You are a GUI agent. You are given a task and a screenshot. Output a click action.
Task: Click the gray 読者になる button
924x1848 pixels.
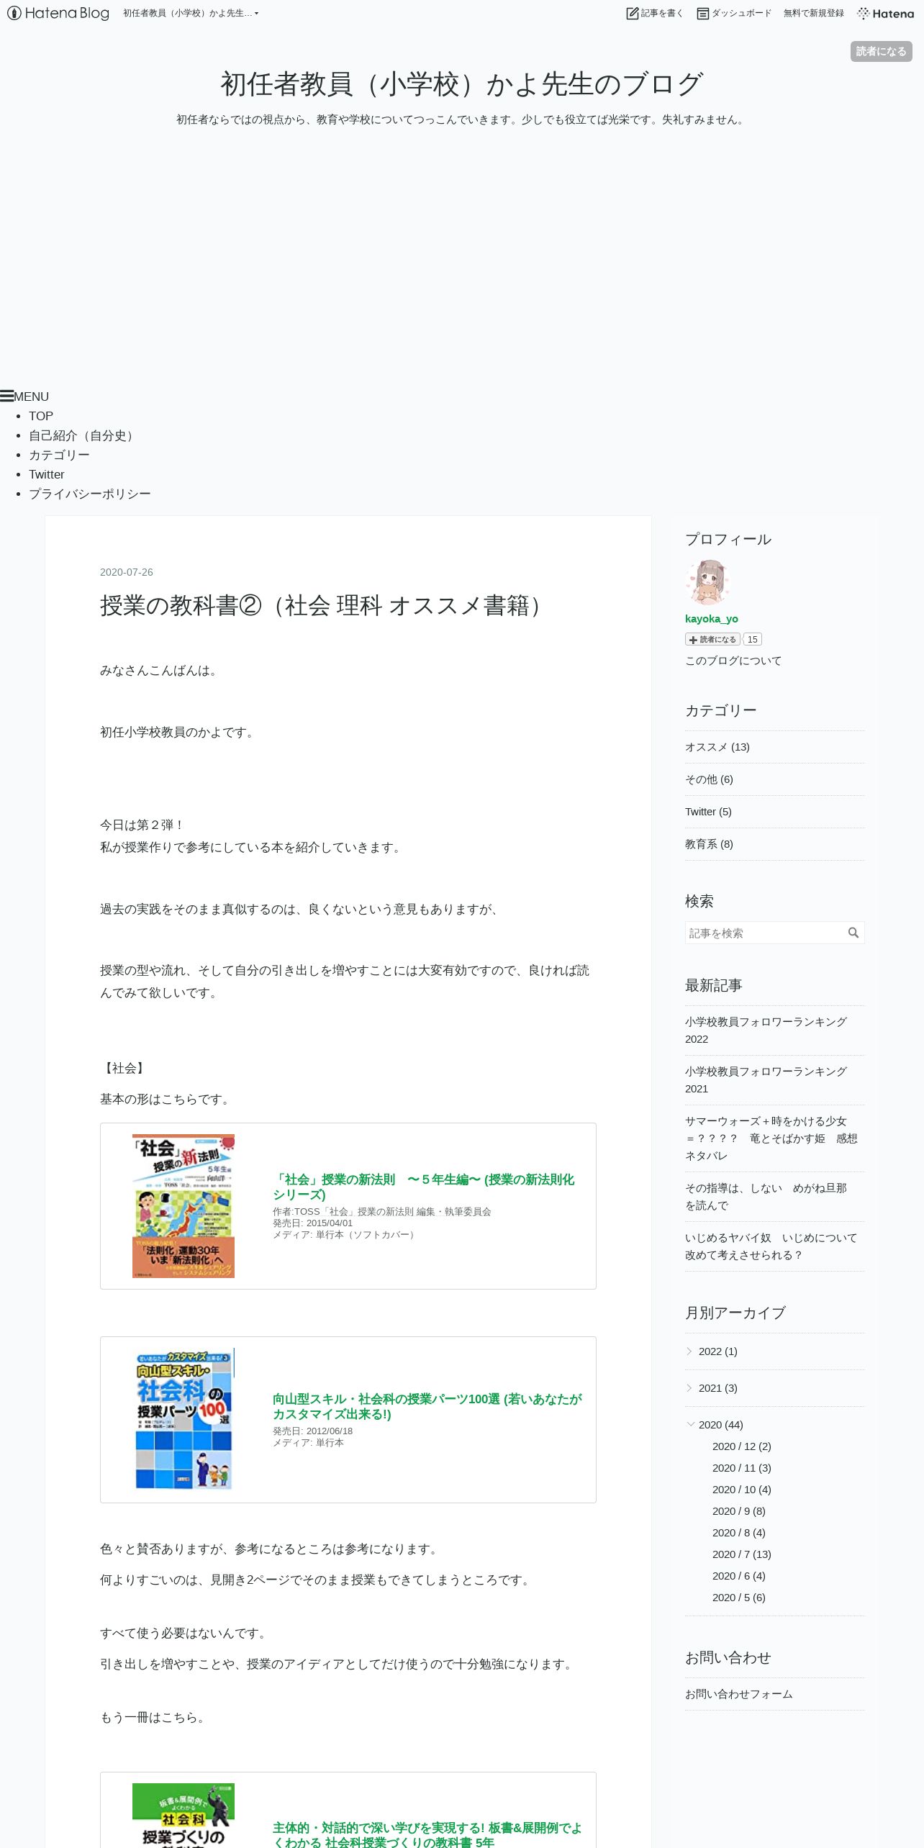pyautogui.click(x=881, y=51)
